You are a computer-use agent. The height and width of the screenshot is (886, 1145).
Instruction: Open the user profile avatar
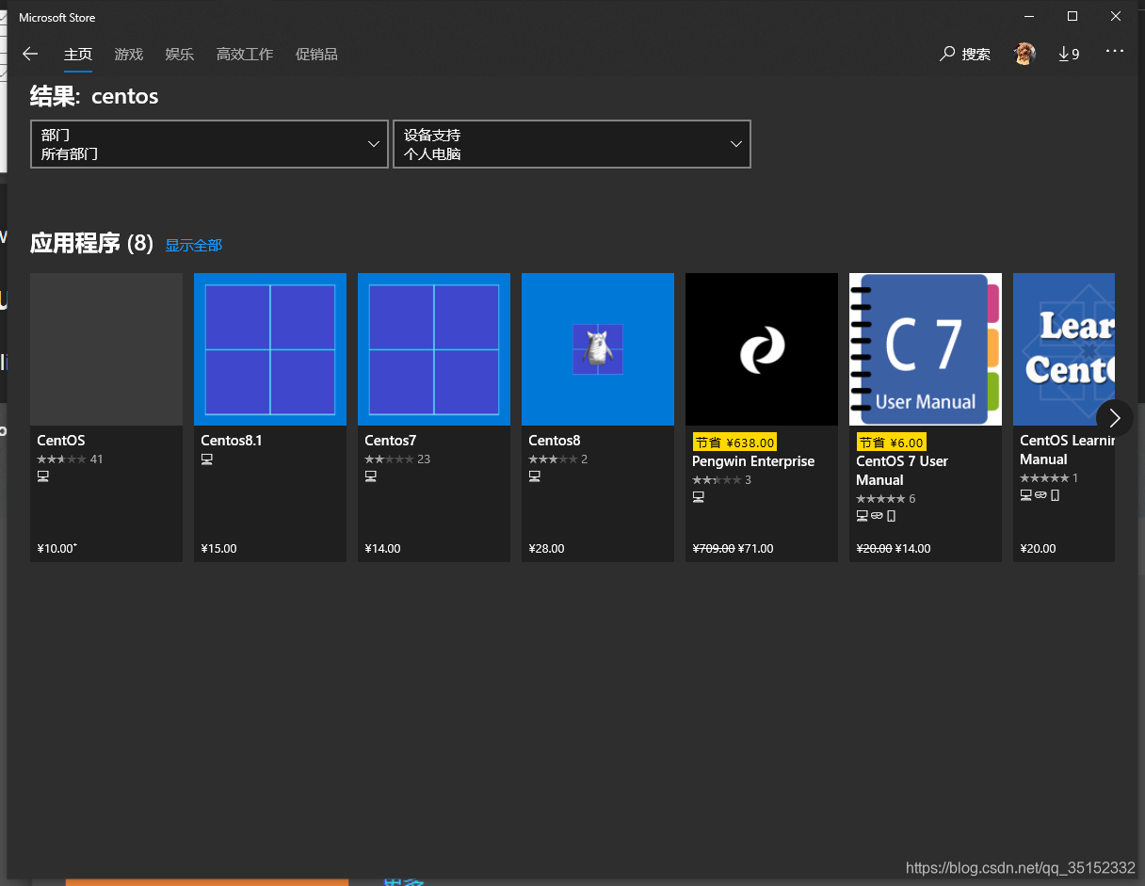1024,54
